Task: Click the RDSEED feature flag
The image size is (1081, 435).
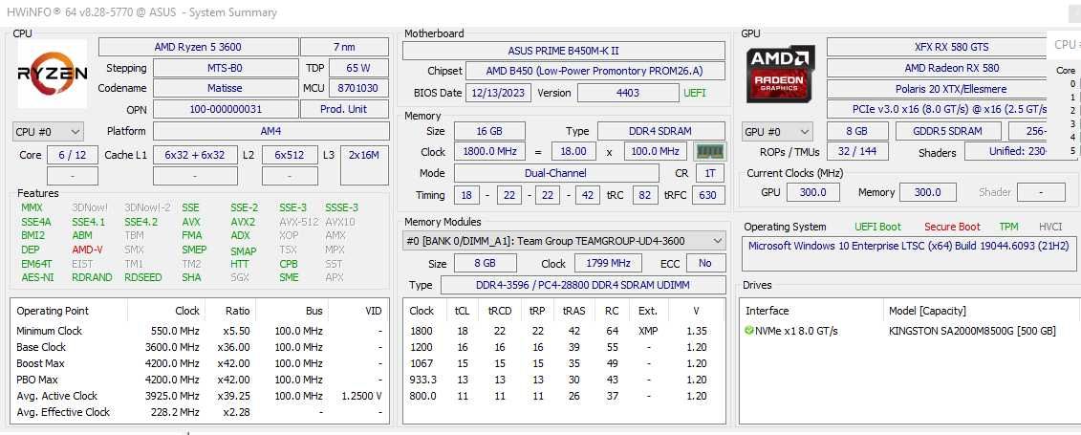Action: click(143, 277)
